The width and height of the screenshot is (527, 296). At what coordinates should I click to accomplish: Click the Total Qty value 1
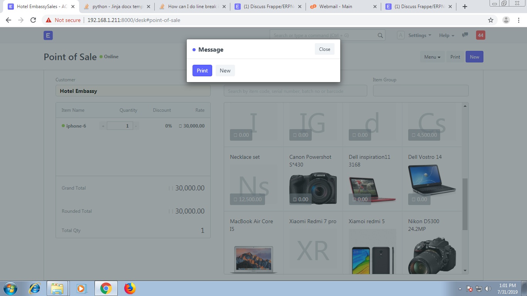pos(203,230)
